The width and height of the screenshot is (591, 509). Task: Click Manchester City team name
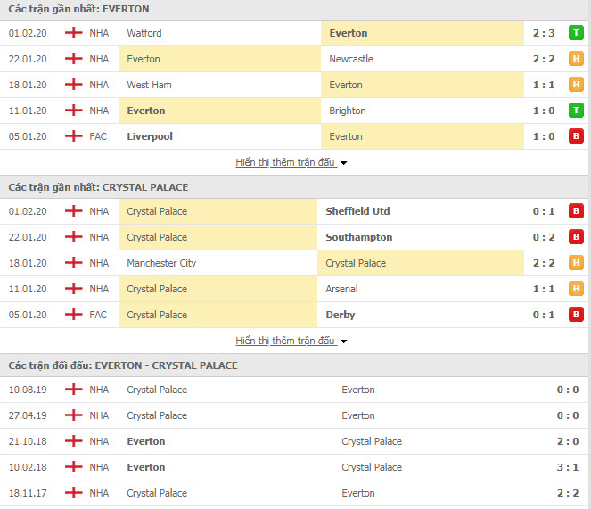161,263
